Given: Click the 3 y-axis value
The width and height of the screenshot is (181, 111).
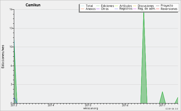Looking at the screenshot, I should (x=11, y=84).
